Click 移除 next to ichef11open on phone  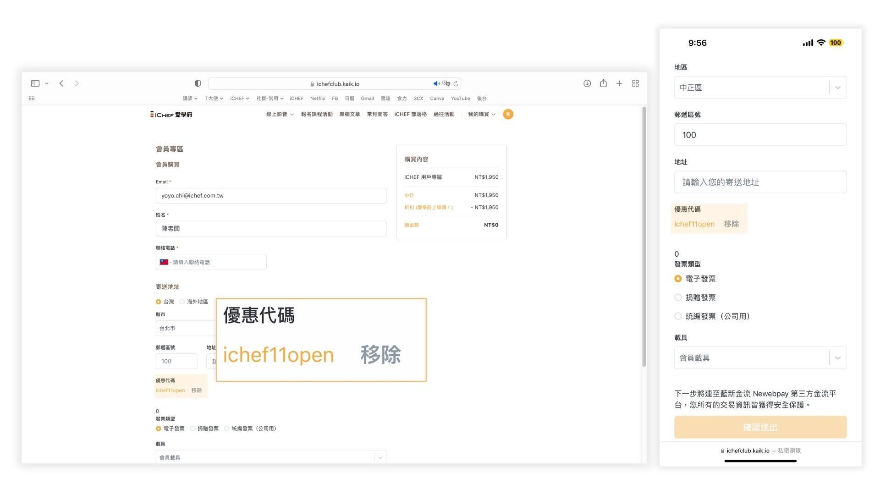(731, 224)
